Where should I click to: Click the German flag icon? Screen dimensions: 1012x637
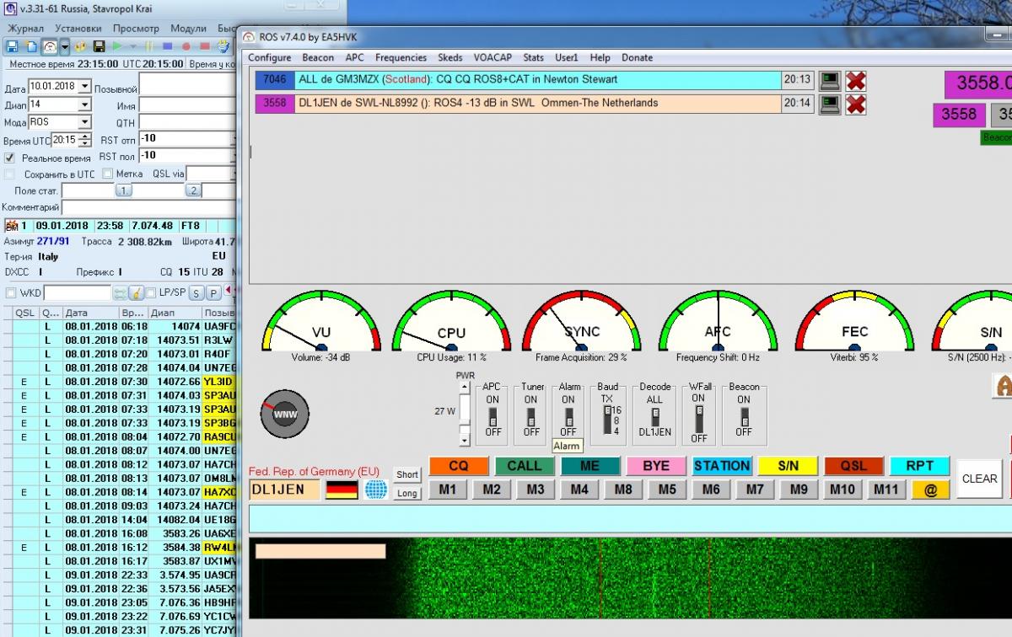point(342,490)
